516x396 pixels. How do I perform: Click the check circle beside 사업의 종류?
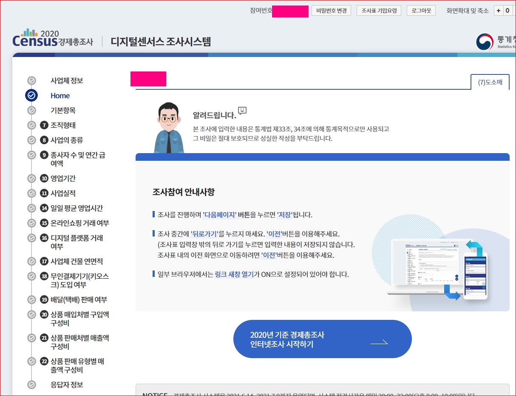pyautogui.click(x=31, y=140)
